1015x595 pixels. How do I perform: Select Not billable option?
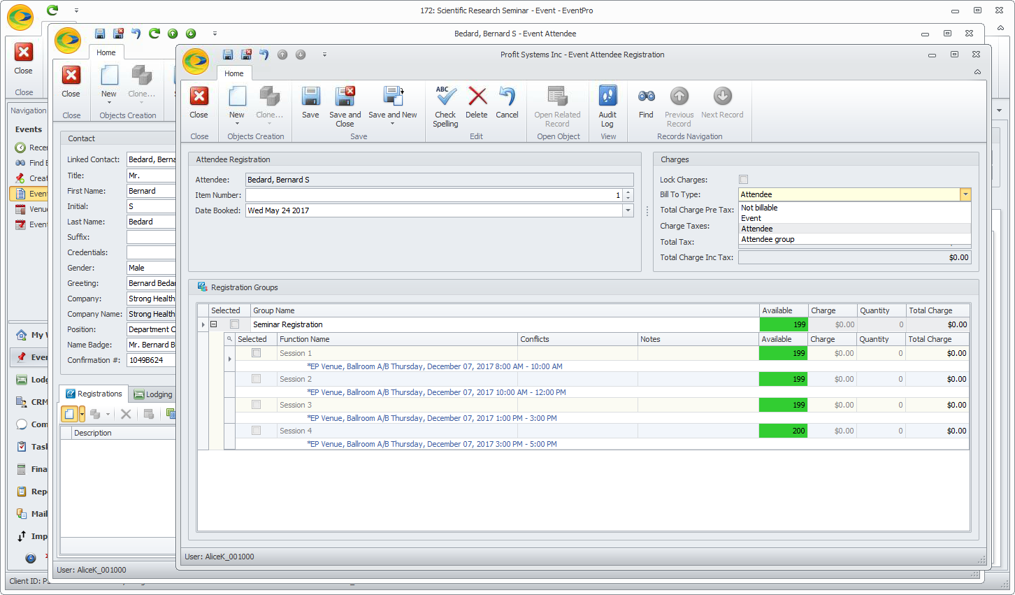pos(855,208)
